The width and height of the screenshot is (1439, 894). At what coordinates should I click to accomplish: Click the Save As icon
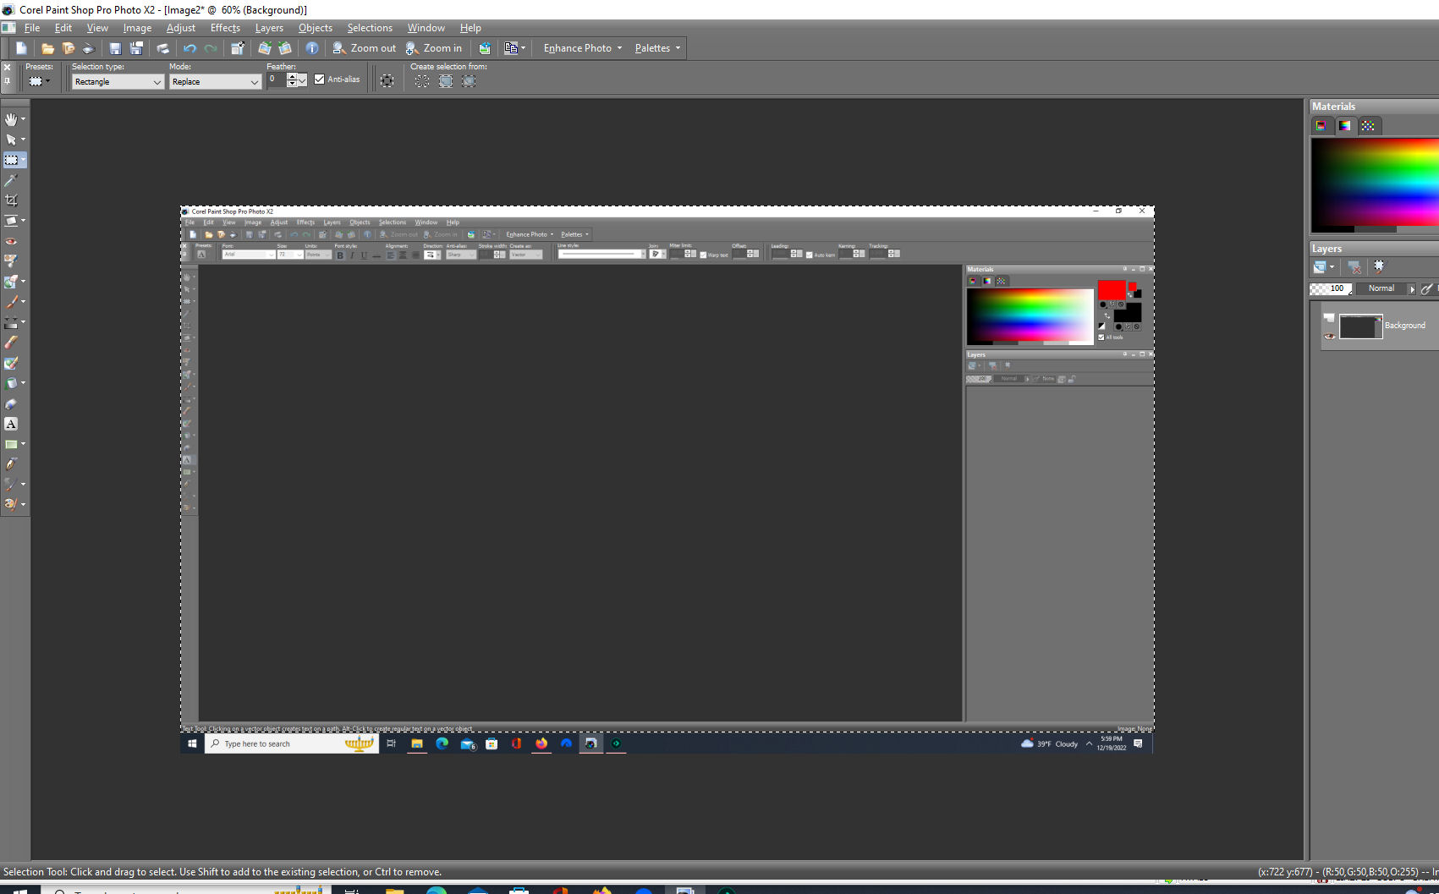[x=136, y=48]
